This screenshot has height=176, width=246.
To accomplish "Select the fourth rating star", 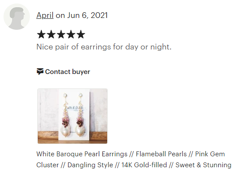I will coord(71,35).
